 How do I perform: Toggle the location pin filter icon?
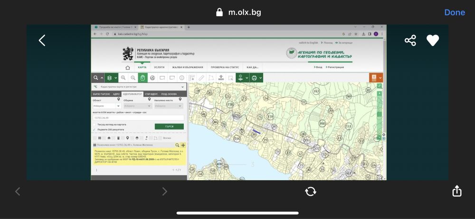click(127, 138)
